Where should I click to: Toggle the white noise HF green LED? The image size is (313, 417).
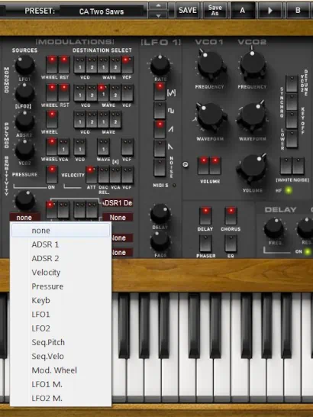[289, 190]
